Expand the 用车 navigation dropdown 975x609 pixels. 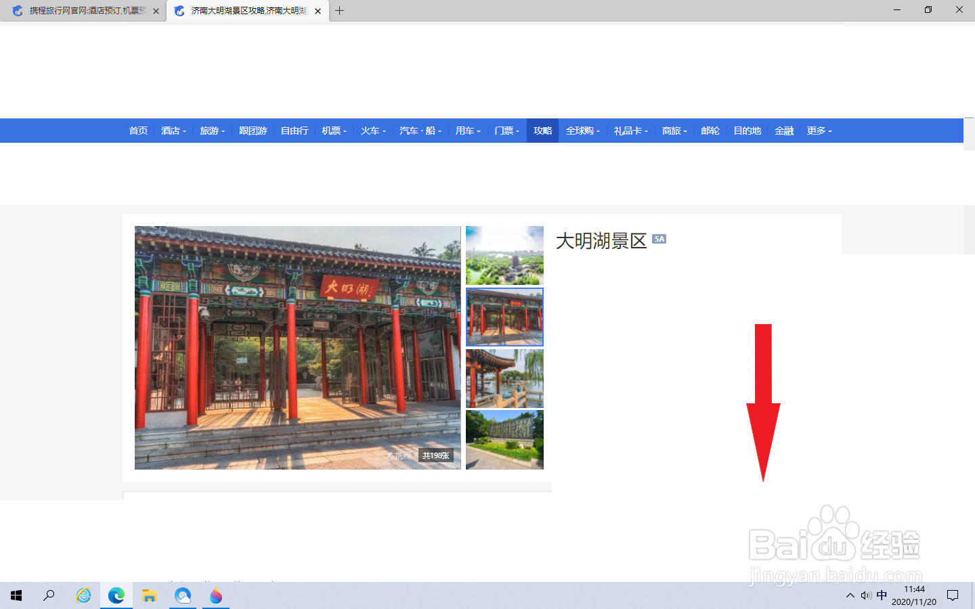pyautogui.click(x=468, y=131)
